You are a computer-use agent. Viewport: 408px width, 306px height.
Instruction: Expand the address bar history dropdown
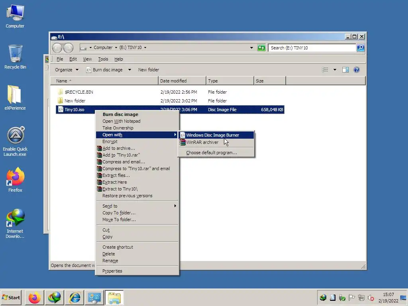(251, 48)
